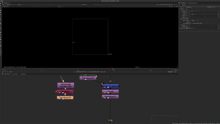Select the Merge114 stencil node
Viewport: 220px width, 124px height.
pos(110,86)
